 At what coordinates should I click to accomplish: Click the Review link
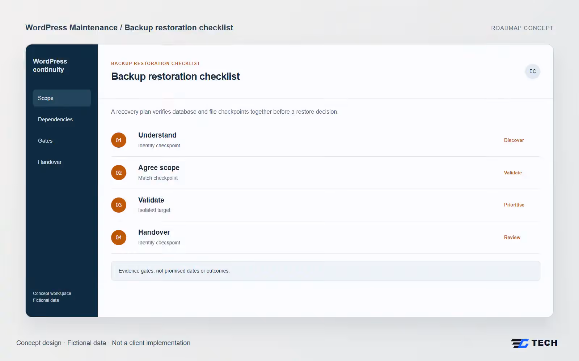point(512,237)
